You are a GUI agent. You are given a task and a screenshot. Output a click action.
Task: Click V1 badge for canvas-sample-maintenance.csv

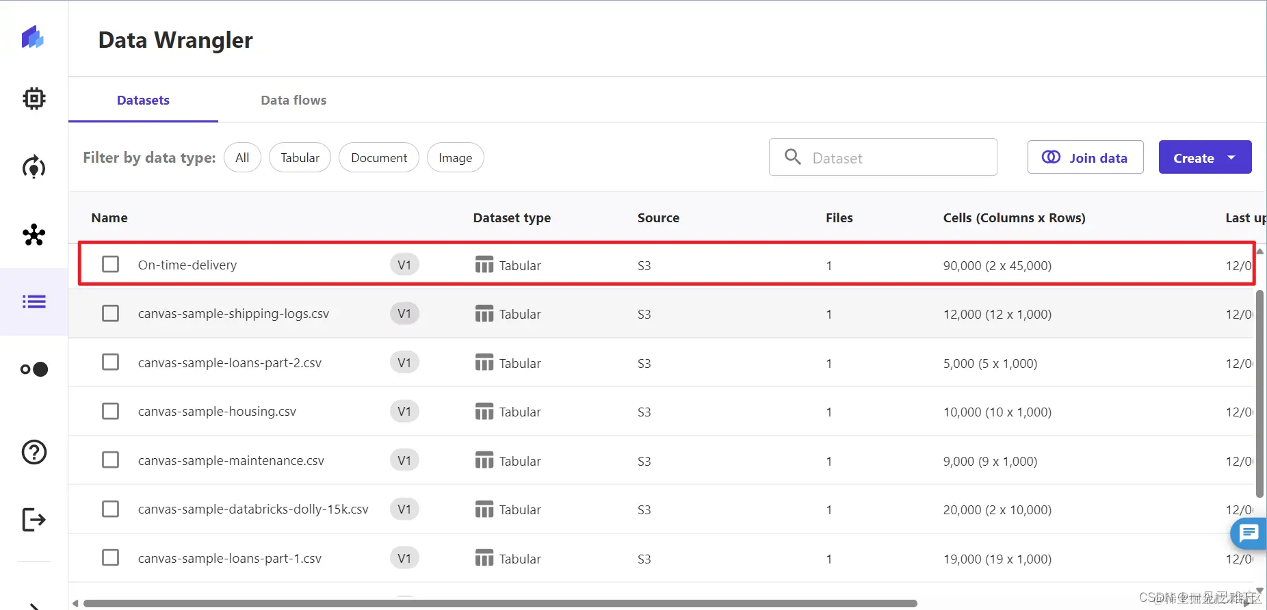(404, 460)
